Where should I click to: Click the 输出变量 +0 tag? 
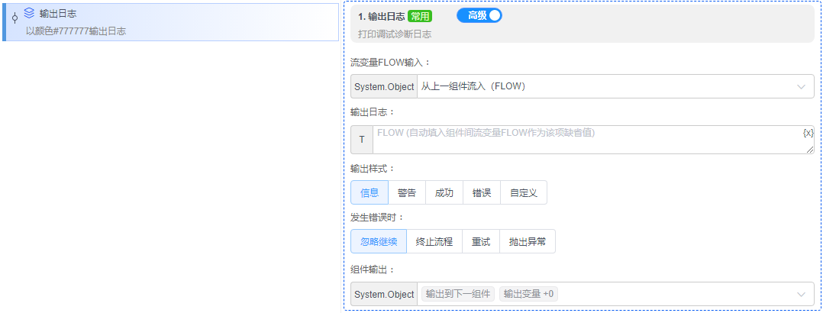528,294
